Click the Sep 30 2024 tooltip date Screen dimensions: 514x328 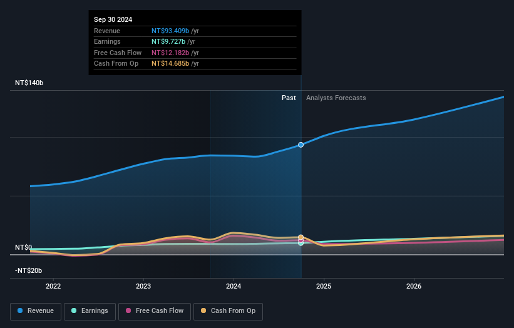point(113,19)
